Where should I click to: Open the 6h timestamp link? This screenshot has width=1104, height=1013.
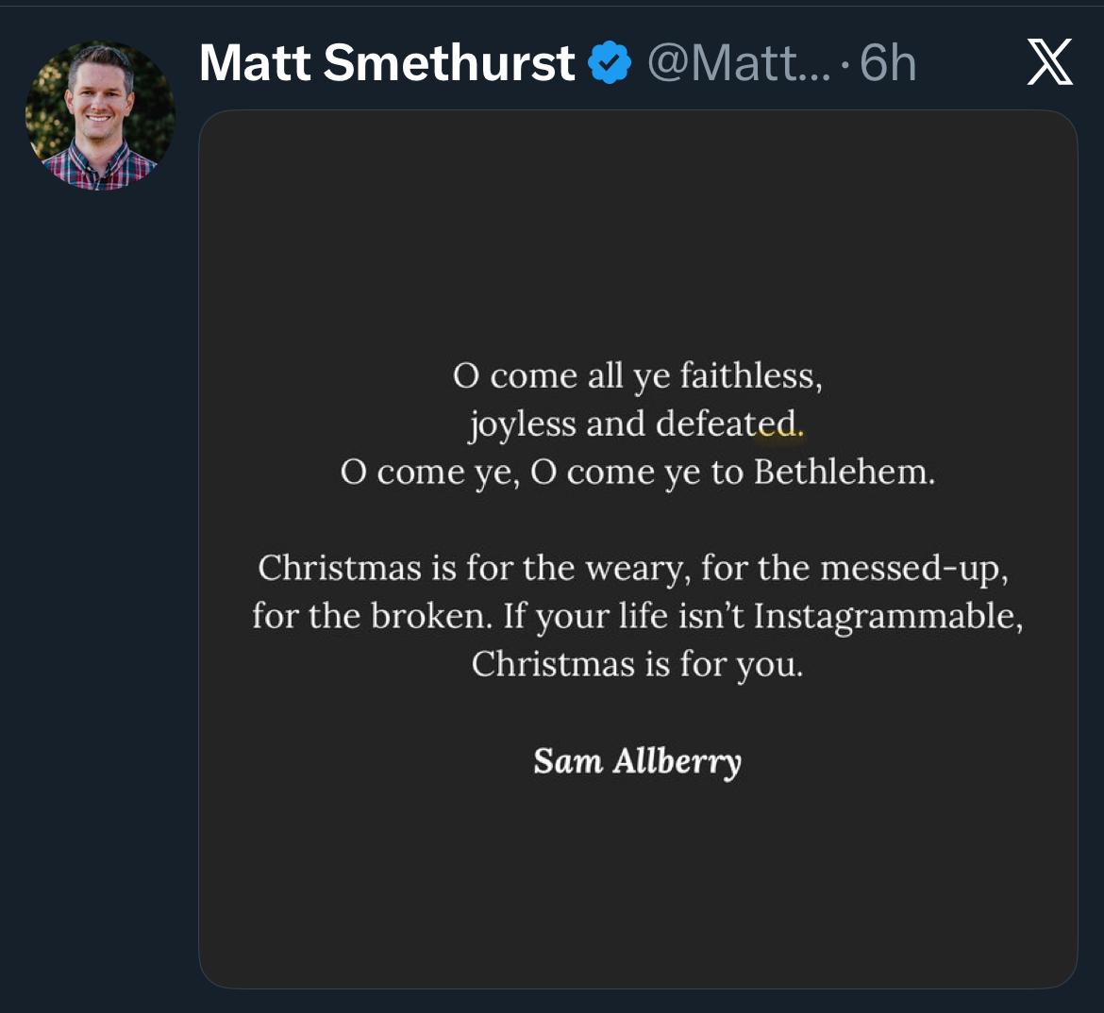(888, 64)
